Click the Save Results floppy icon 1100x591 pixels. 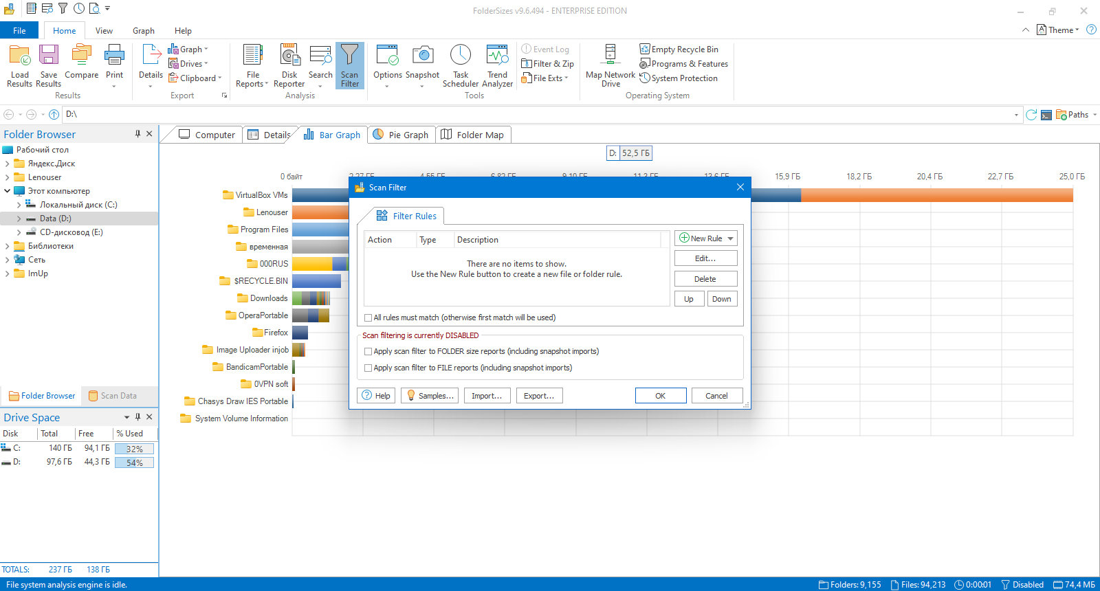48,55
